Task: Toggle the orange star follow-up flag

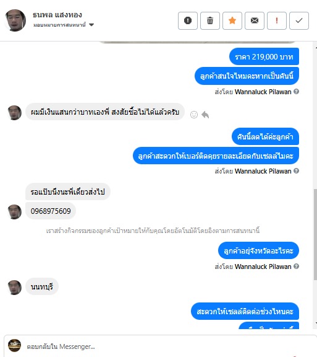Action: pyautogui.click(x=232, y=20)
